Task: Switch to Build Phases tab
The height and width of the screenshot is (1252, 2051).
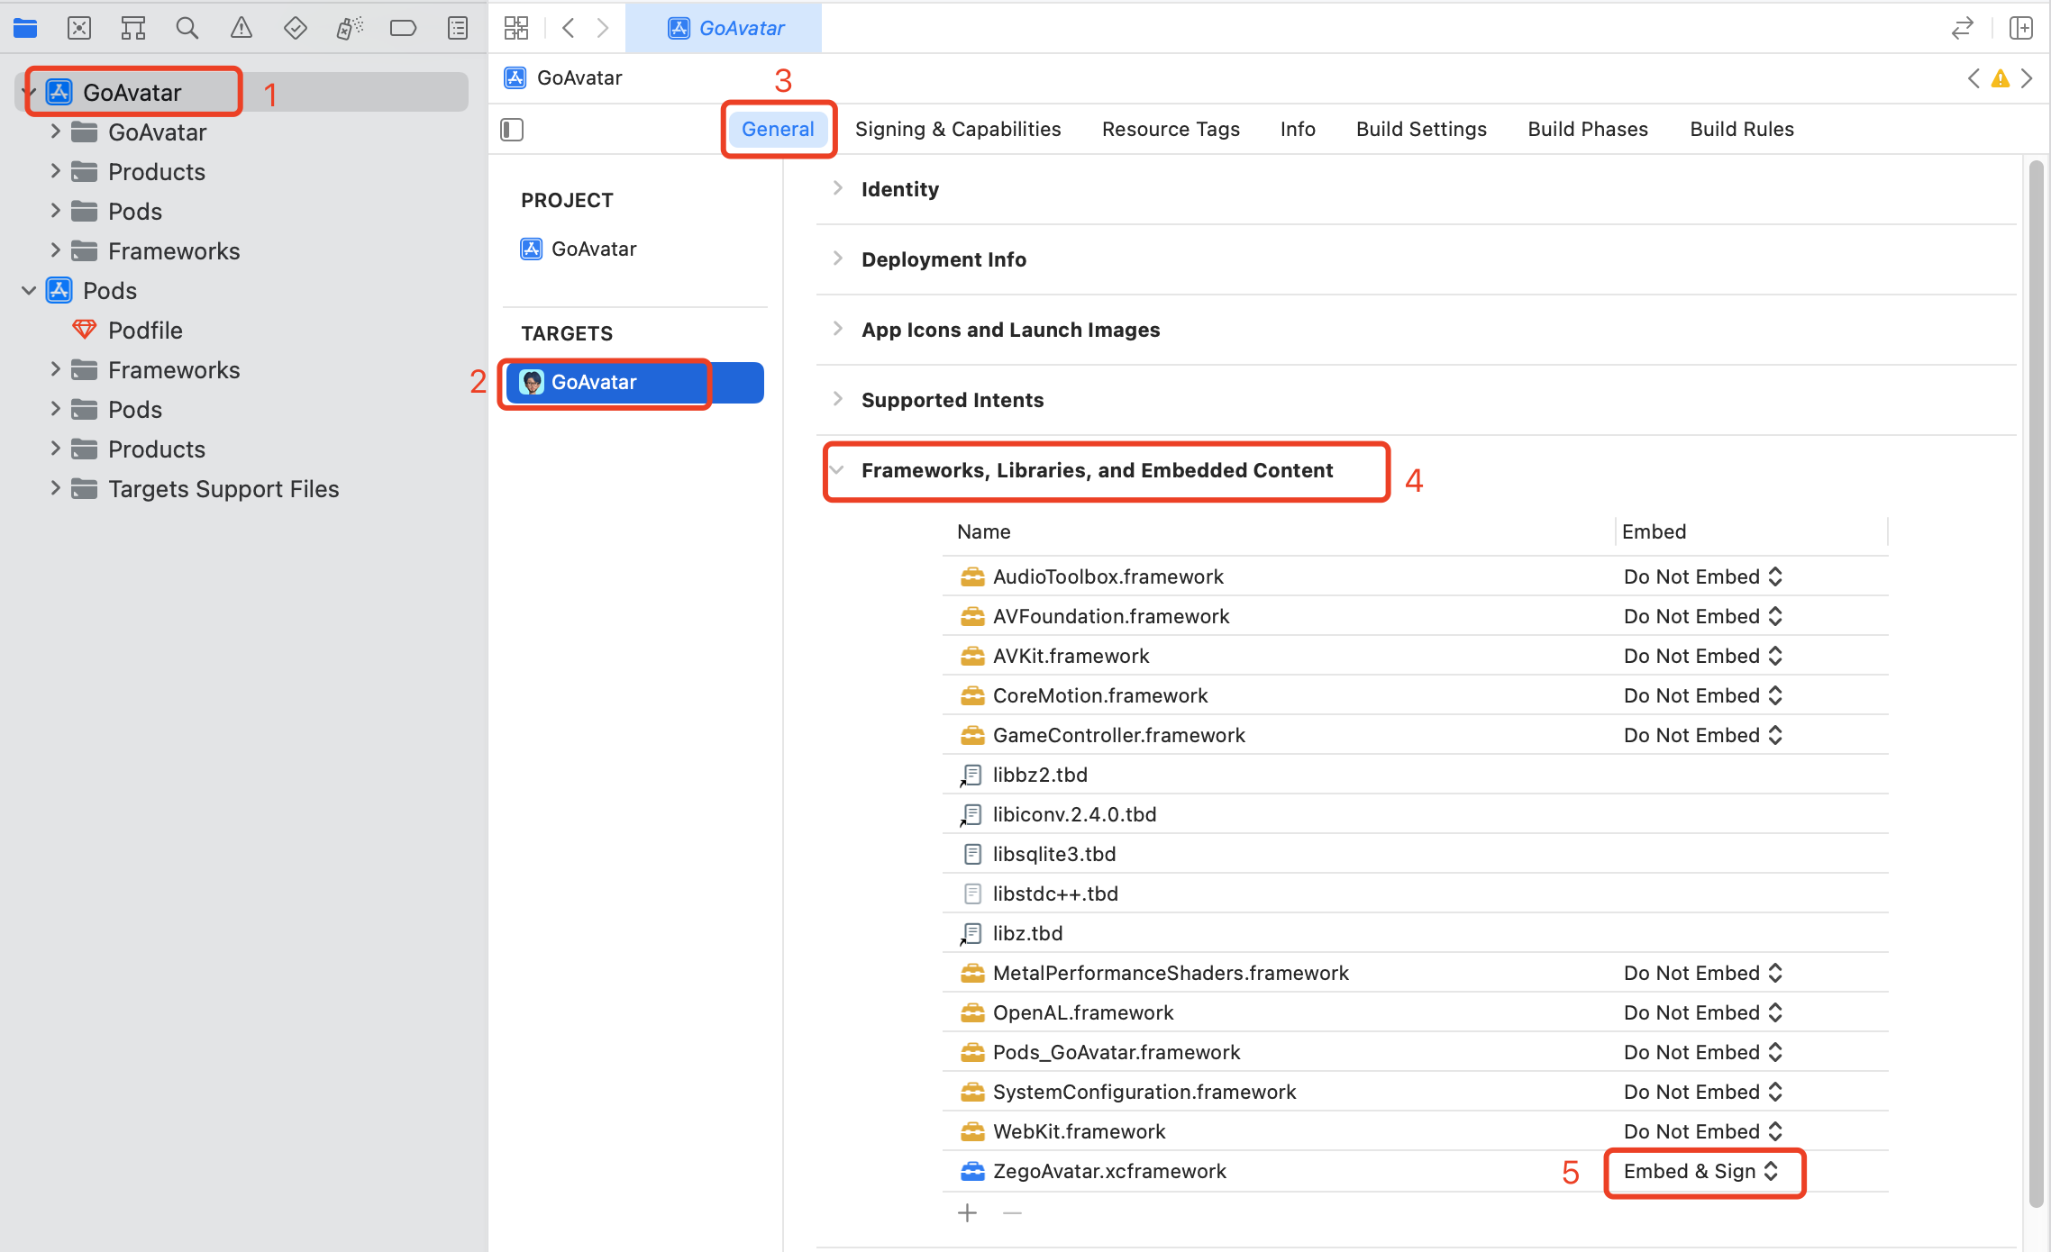Action: (x=1588, y=129)
